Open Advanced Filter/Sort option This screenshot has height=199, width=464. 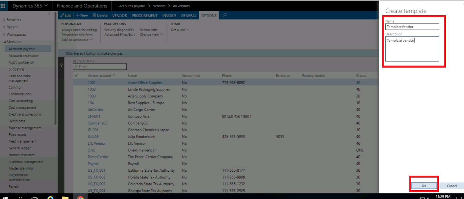click(x=119, y=35)
